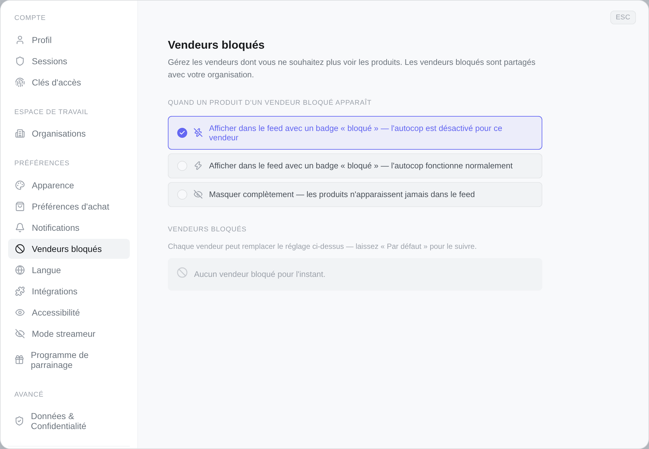Click the Organisations building icon
649x449 pixels.
(20, 133)
